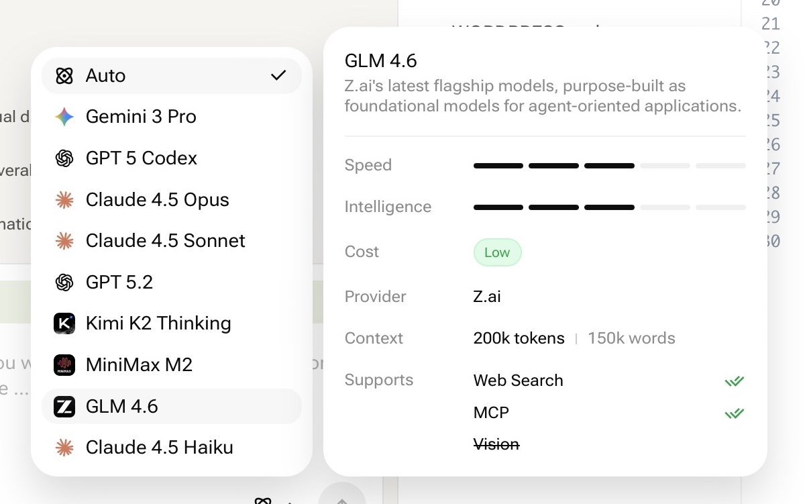
Task: Click the Auto atom icon
Action: (x=64, y=76)
